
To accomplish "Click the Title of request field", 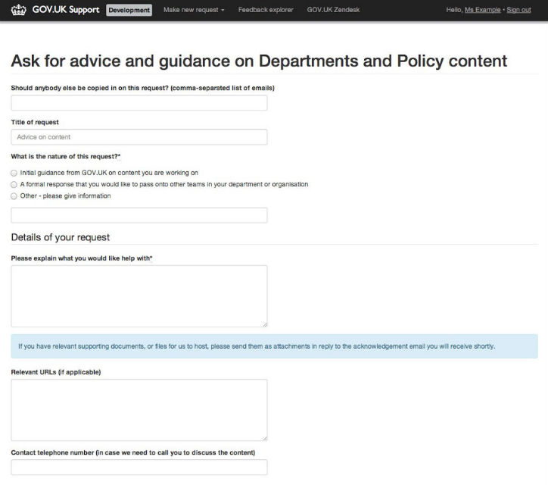I will coord(139,137).
